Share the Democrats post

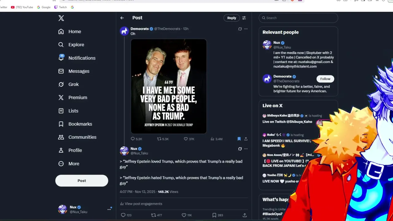click(246, 139)
